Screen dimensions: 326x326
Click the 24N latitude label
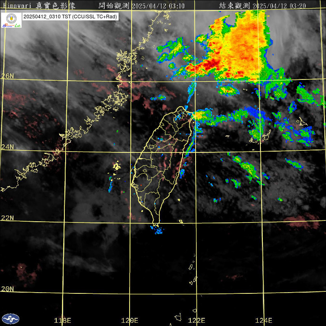(x=7, y=147)
